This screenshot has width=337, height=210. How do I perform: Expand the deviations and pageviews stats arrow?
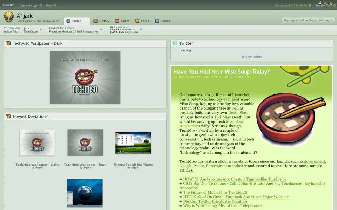point(141,30)
